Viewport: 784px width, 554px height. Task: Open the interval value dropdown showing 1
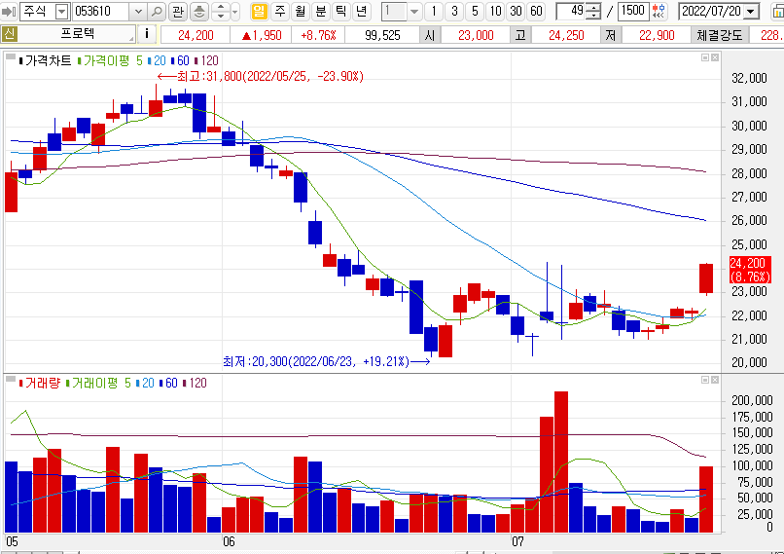(414, 11)
